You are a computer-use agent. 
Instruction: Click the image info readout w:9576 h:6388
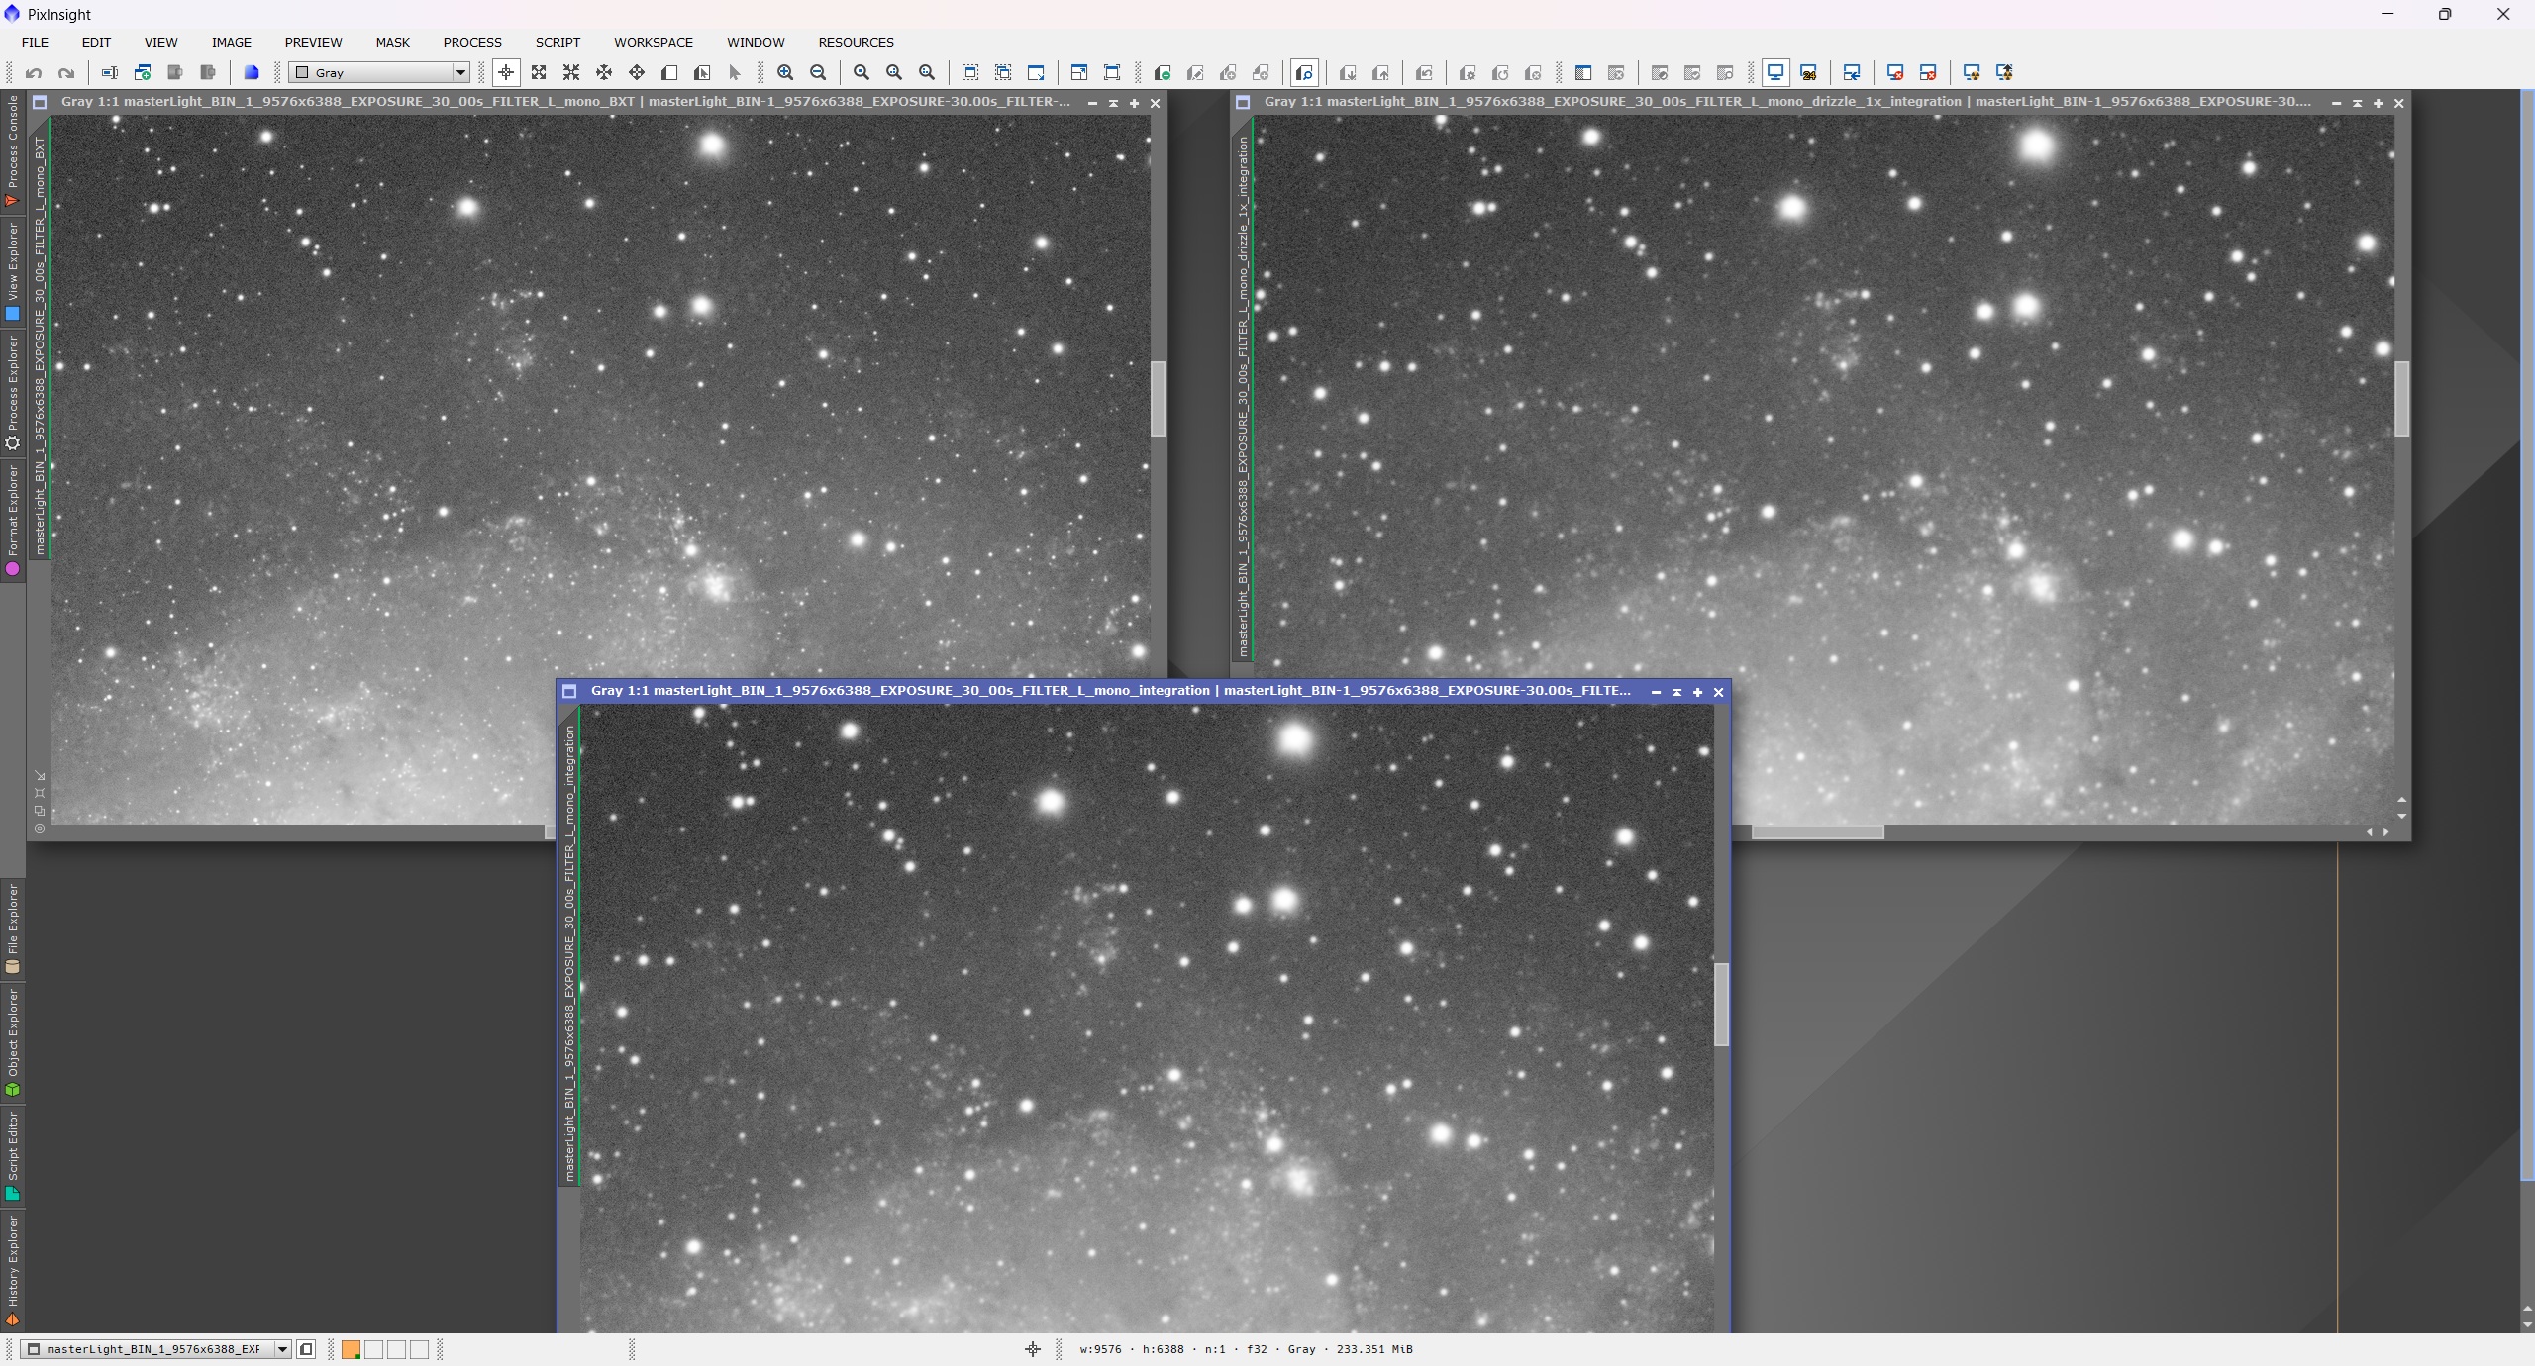click(x=1246, y=1349)
